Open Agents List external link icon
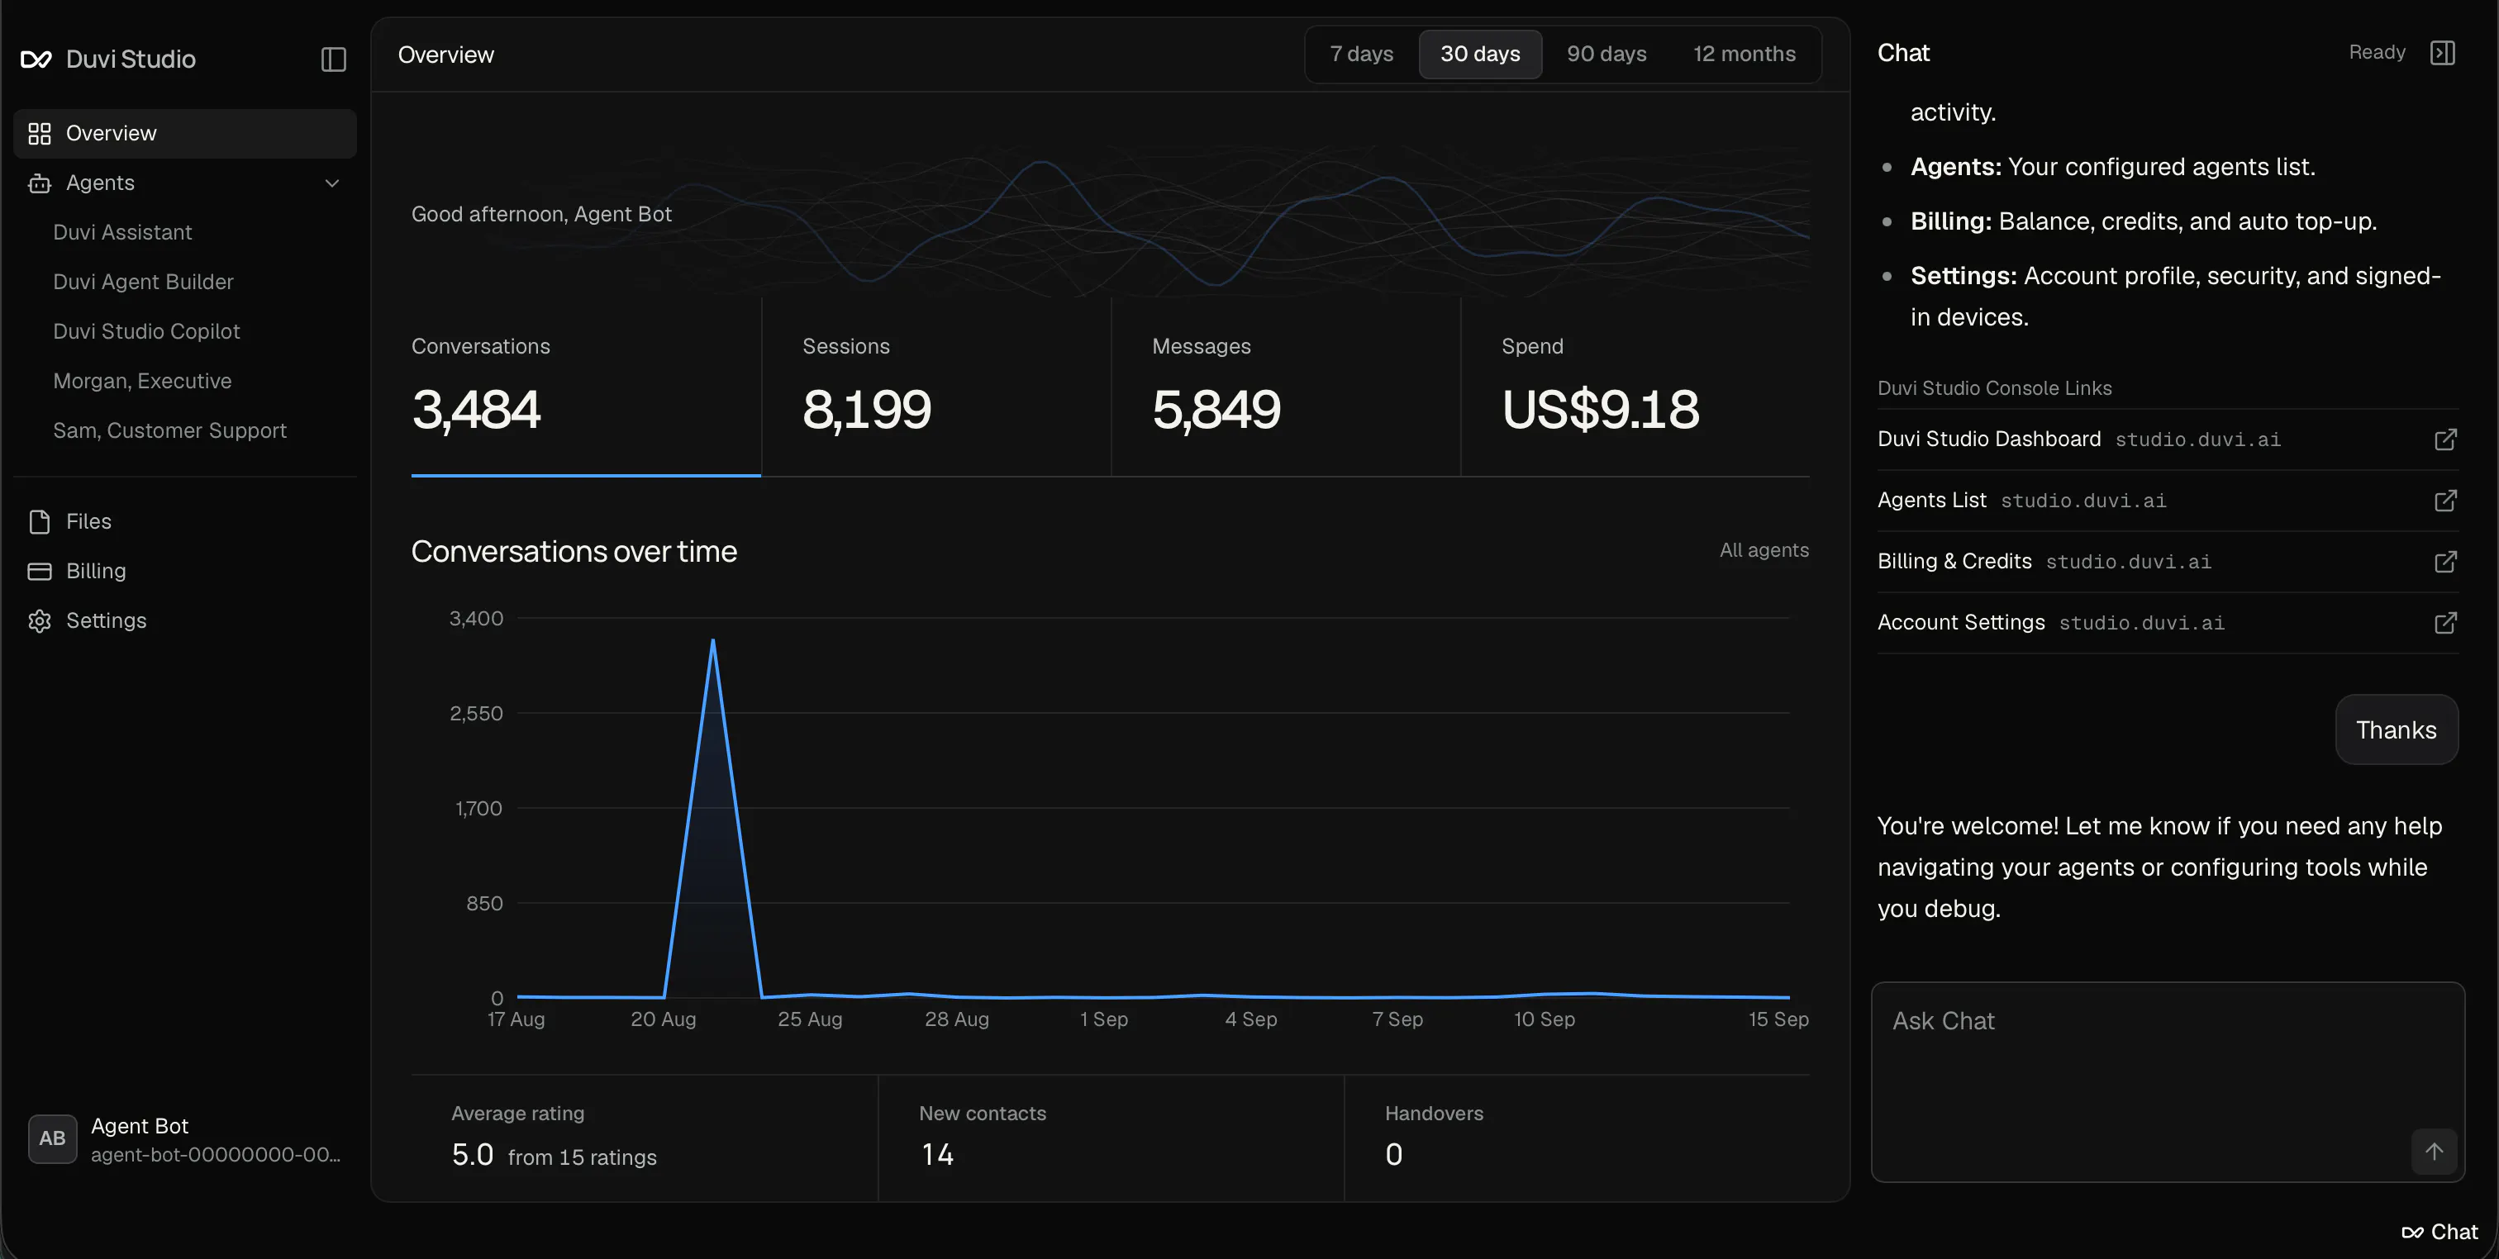This screenshot has height=1259, width=2499. pyautogui.click(x=2444, y=501)
